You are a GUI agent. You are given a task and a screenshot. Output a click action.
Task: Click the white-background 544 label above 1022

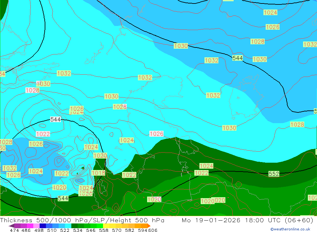[55, 120]
